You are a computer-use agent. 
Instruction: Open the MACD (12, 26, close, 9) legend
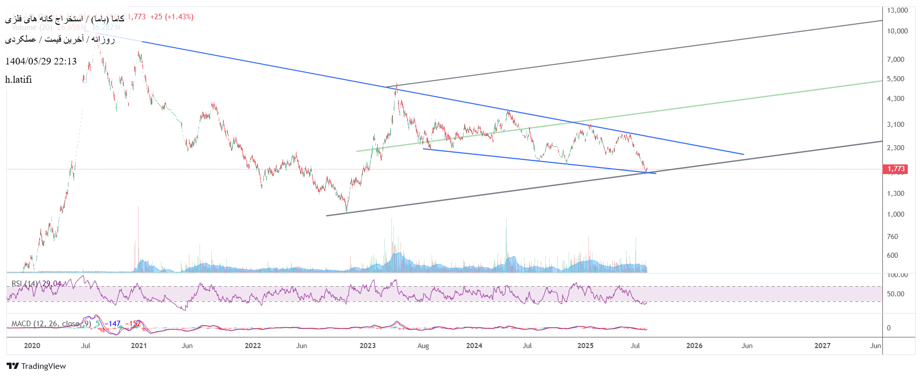(51, 323)
